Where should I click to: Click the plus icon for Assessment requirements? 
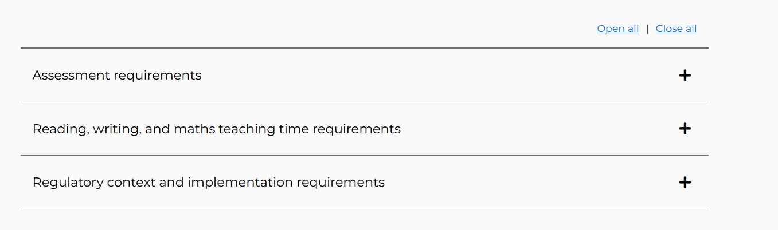coord(685,75)
